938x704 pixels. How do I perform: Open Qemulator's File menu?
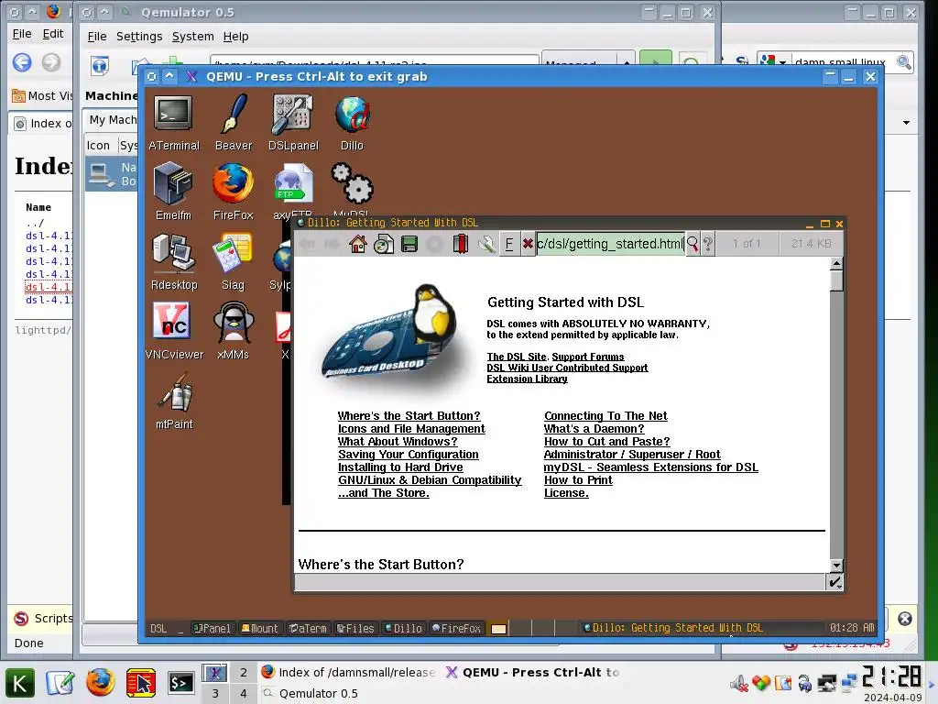pos(97,37)
